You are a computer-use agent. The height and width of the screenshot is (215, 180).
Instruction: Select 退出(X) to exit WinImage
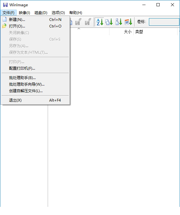35,100
